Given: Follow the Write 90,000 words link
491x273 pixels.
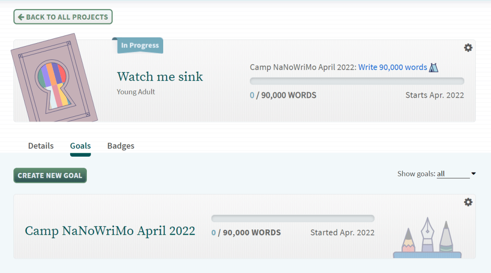Looking at the screenshot, I should (393, 67).
